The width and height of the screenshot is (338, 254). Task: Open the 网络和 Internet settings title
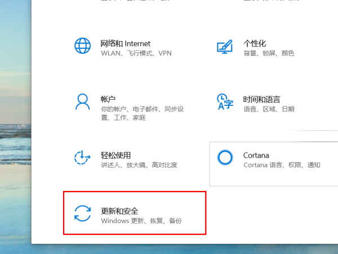[x=126, y=43]
